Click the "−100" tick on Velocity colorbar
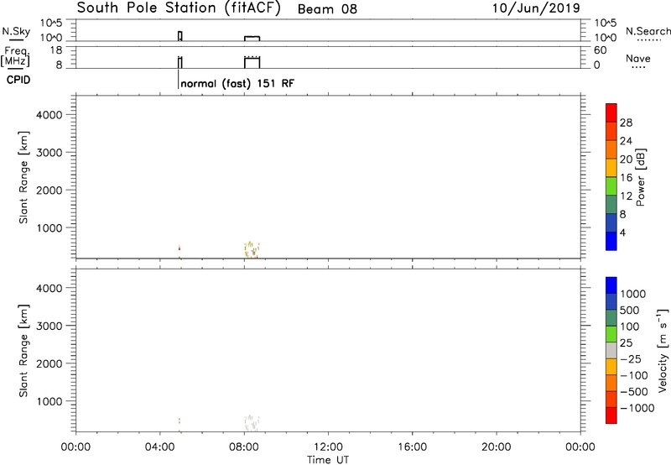 [633, 375]
